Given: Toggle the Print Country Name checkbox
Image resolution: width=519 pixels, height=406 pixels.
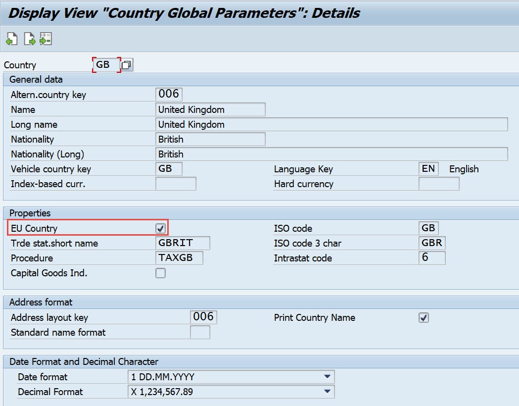Looking at the screenshot, I should coord(424,317).
